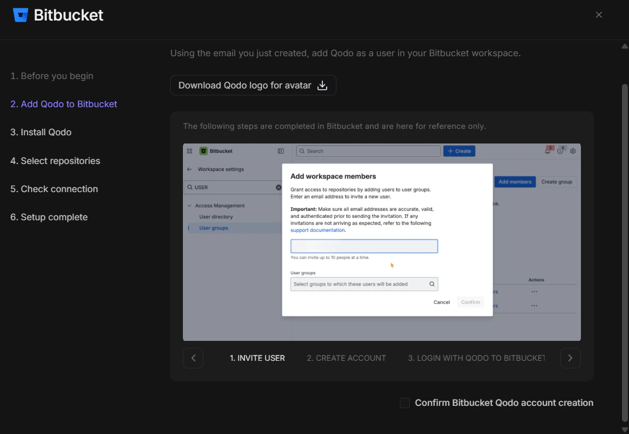
Task: Click the app switcher grid icon in screenshot
Action: coord(189,151)
